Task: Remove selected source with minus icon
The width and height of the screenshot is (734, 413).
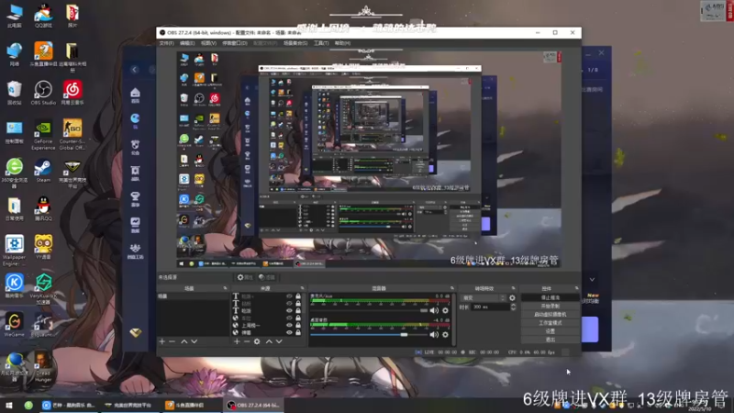Action: (247, 341)
